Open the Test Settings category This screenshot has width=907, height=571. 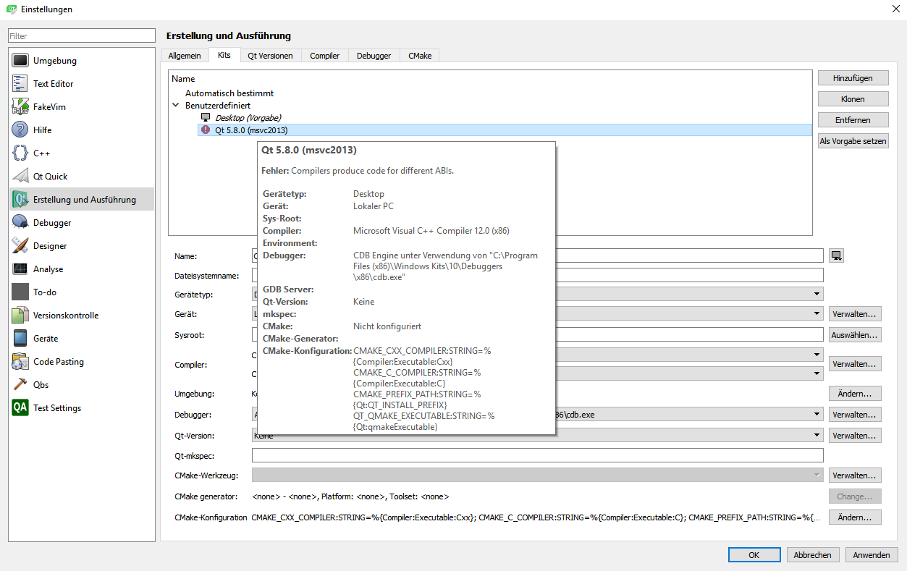[x=56, y=408]
